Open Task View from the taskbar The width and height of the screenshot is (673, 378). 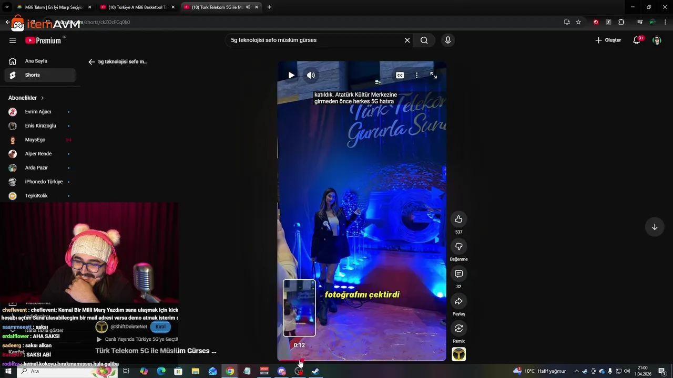pos(126,371)
